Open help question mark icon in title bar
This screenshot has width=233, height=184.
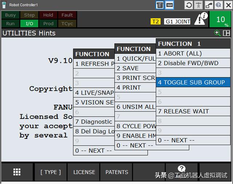click(x=218, y=5)
